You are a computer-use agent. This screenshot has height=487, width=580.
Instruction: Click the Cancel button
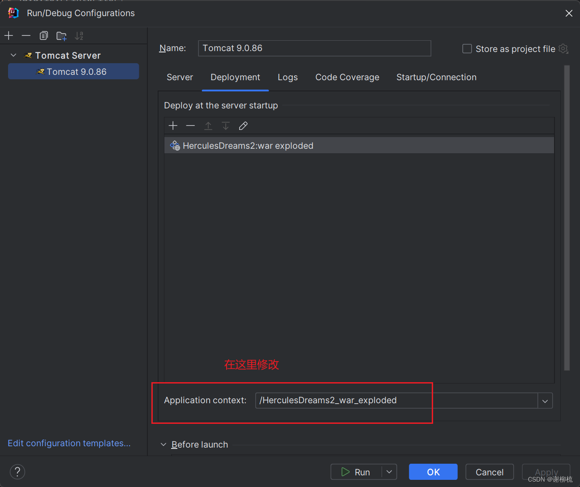(x=490, y=472)
